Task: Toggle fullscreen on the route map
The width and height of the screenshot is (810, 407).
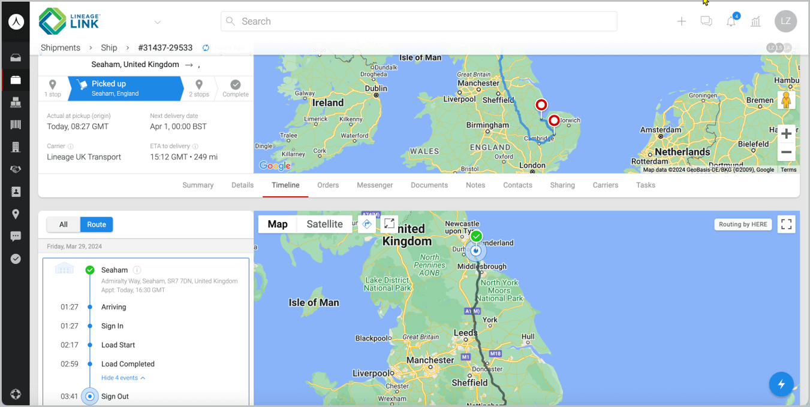Action: click(787, 224)
